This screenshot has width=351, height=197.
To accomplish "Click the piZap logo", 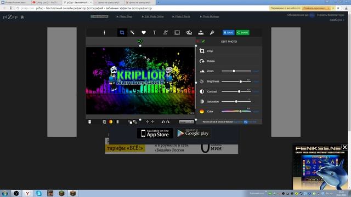I will pos(10,17).
